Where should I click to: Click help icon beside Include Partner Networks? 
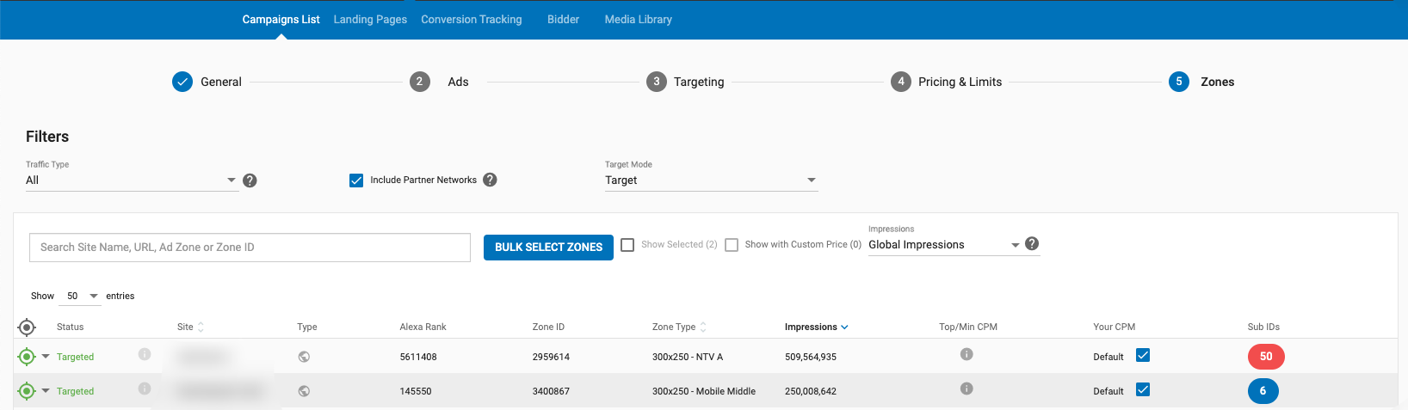[490, 180]
